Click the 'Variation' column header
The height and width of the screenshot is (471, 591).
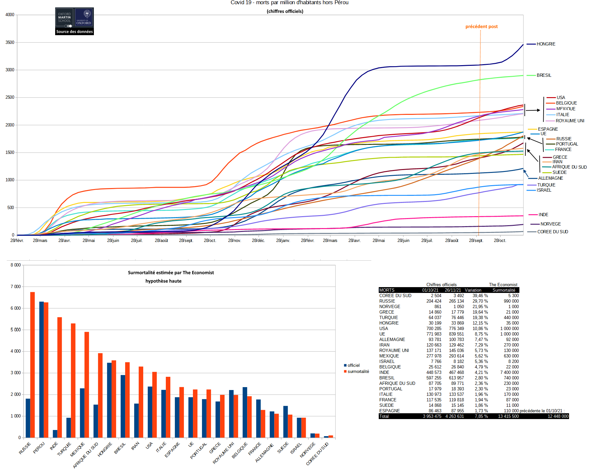[473, 290]
